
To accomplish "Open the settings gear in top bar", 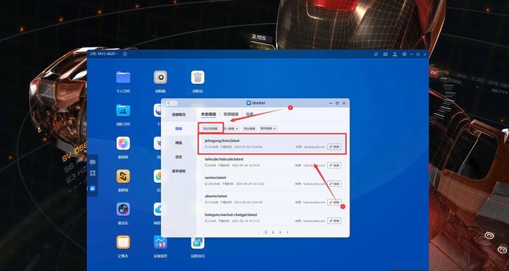I will coord(404,54).
